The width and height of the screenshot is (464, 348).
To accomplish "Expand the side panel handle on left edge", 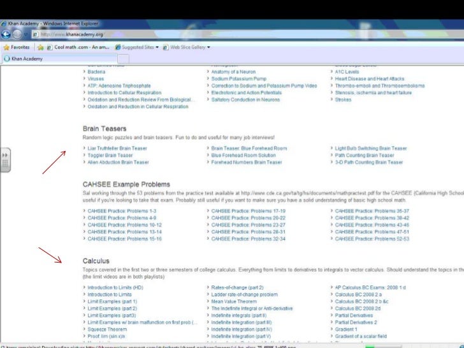I will [5, 160].
